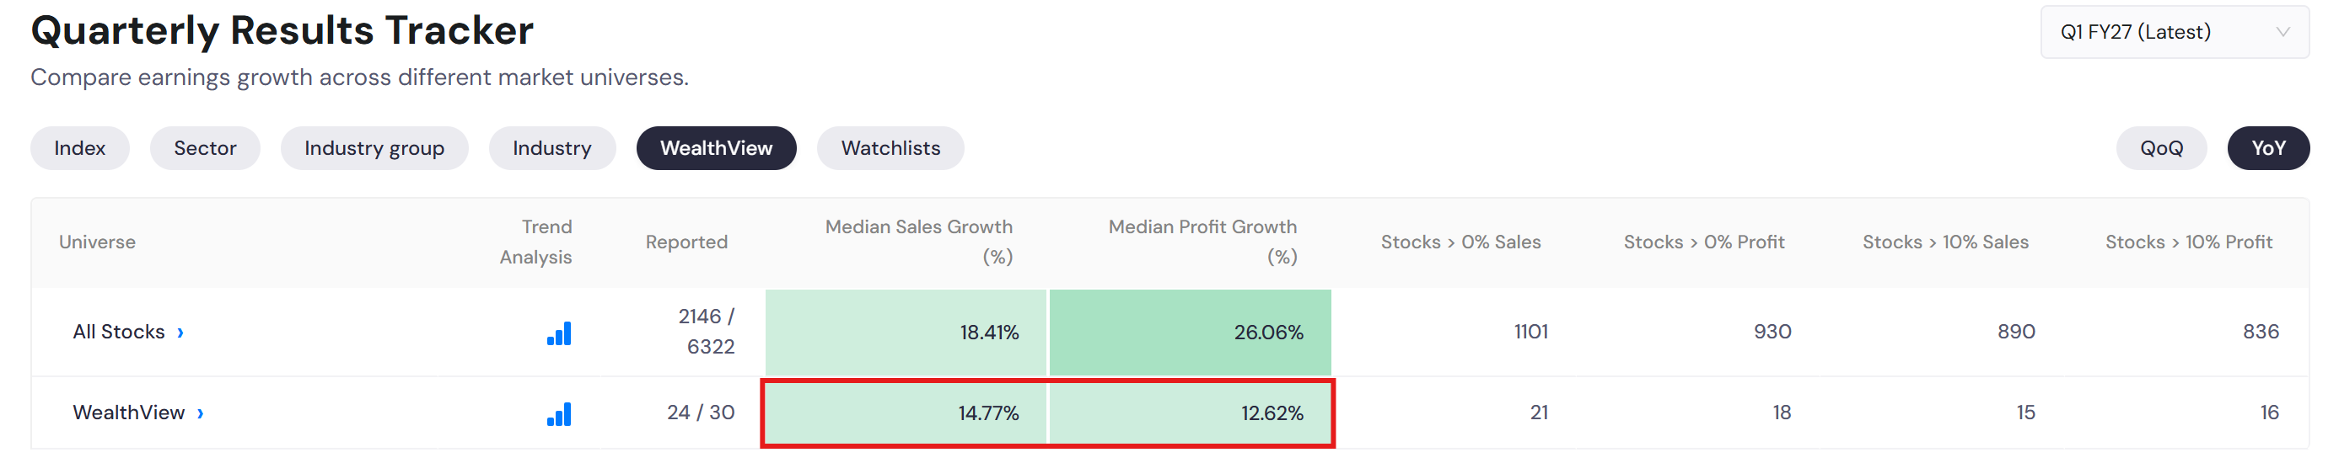Open trend analysis chart for WealthView row
Viewport: 2339px width, 463px height.
pos(559,414)
